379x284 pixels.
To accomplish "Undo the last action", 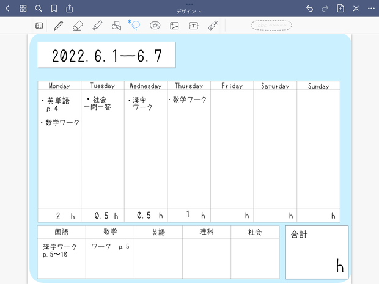I will pyautogui.click(x=310, y=9).
